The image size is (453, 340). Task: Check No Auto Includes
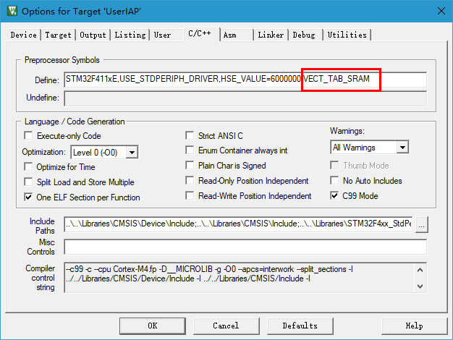pyautogui.click(x=334, y=181)
